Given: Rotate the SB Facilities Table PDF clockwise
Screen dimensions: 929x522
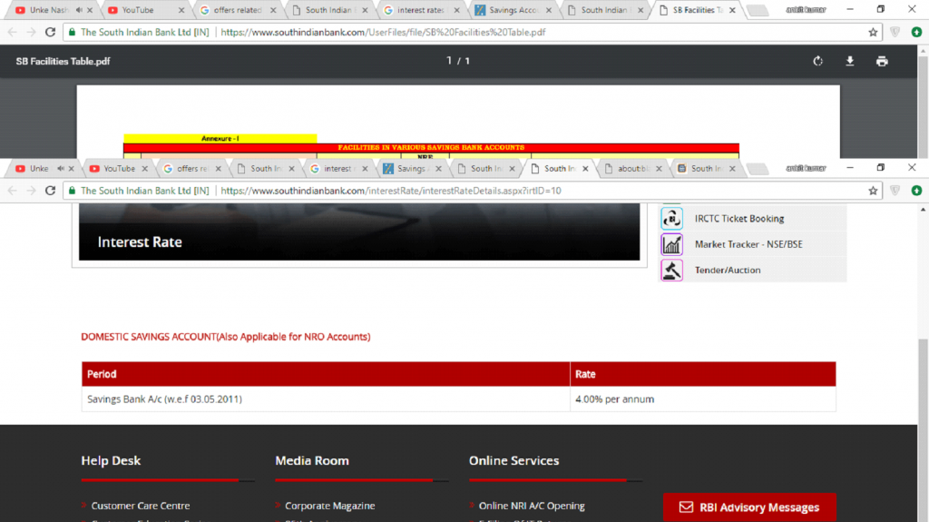Looking at the screenshot, I should tap(817, 62).
